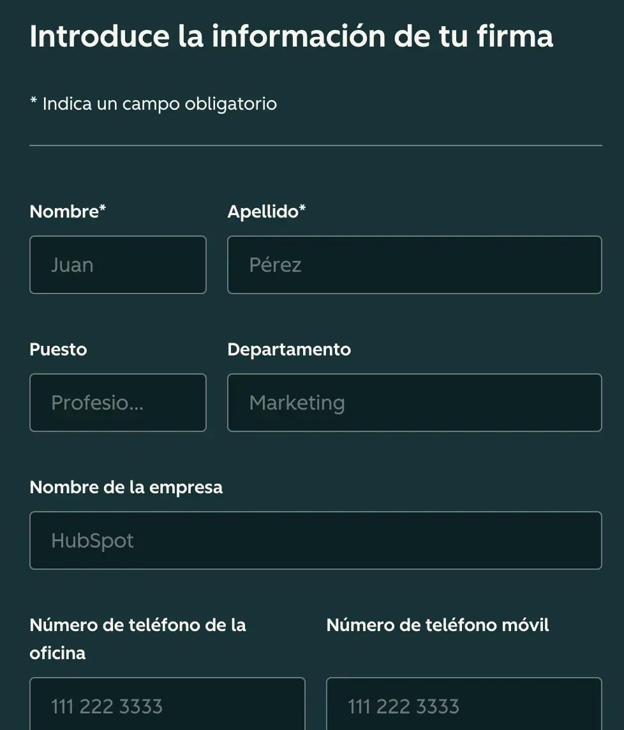Click the "Pérez" placeholder text
Image resolution: width=624 pixels, height=730 pixels.
point(275,265)
